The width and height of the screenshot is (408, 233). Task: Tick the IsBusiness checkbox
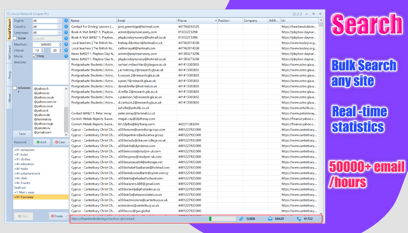pos(15,88)
